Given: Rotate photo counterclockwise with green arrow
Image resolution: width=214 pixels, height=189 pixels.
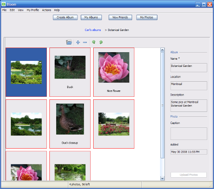Looking at the screenshot, I should 94,42.
